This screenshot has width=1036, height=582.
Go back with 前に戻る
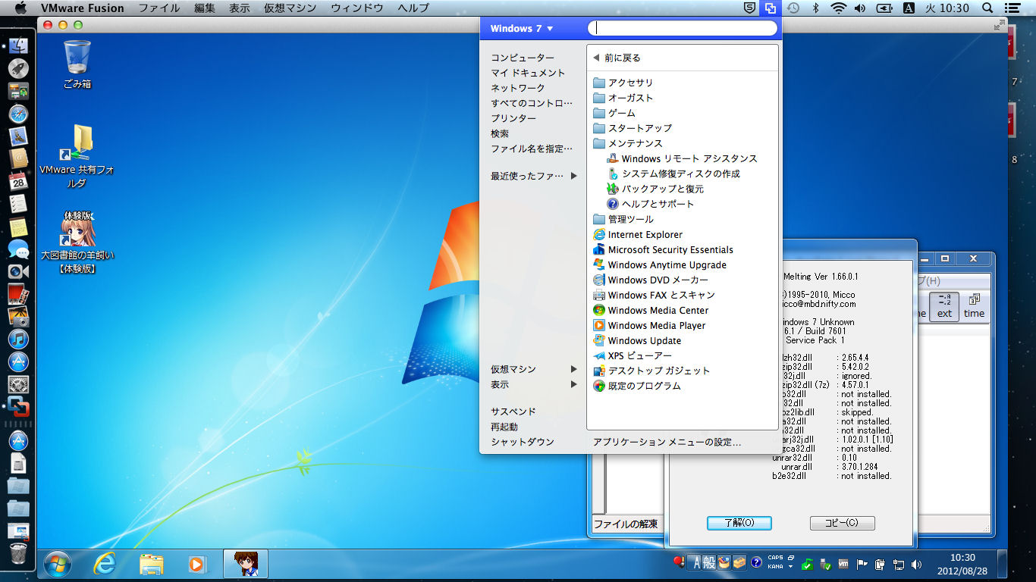[617, 58]
